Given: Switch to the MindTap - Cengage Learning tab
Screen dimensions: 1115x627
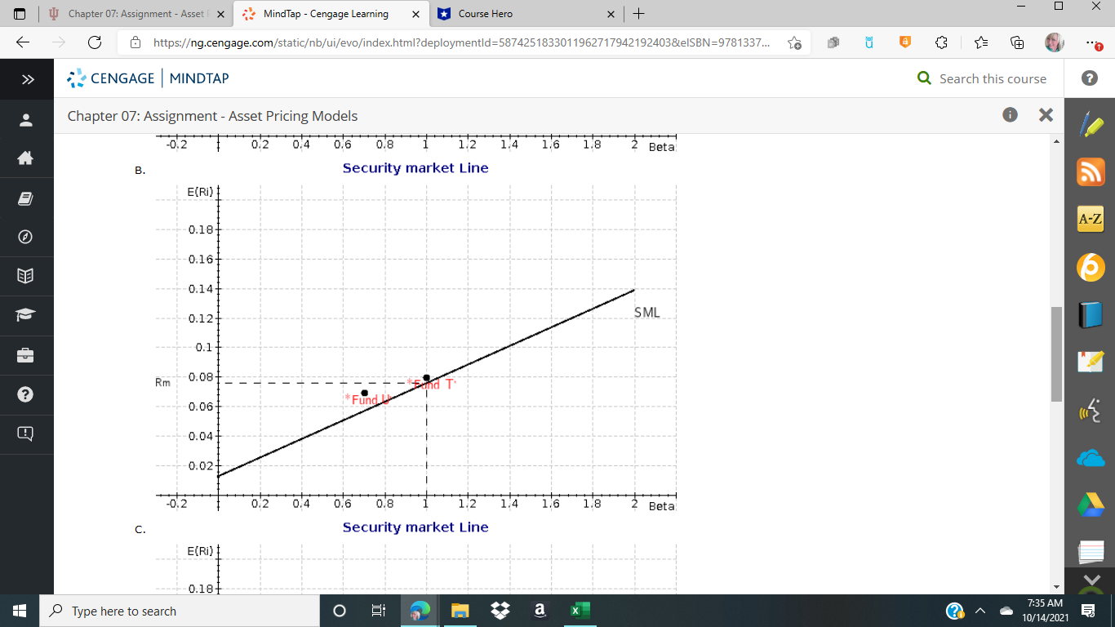Looking at the screenshot, I should pyautogui.click(x=331, y=14).
